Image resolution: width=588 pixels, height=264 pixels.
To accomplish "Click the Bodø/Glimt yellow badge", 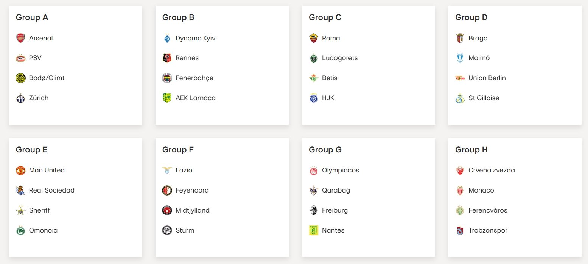I will tap(20, 78).
